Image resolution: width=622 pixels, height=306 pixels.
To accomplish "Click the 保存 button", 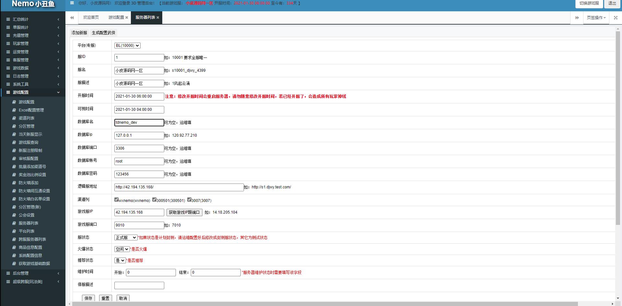I will pos(88,298).
